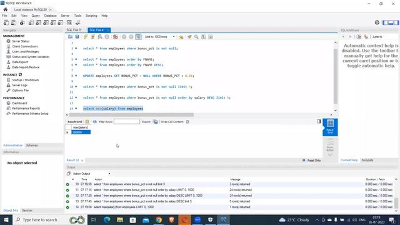Reconnect to DBMS icon
400x225 pixels.
[77, 22]
